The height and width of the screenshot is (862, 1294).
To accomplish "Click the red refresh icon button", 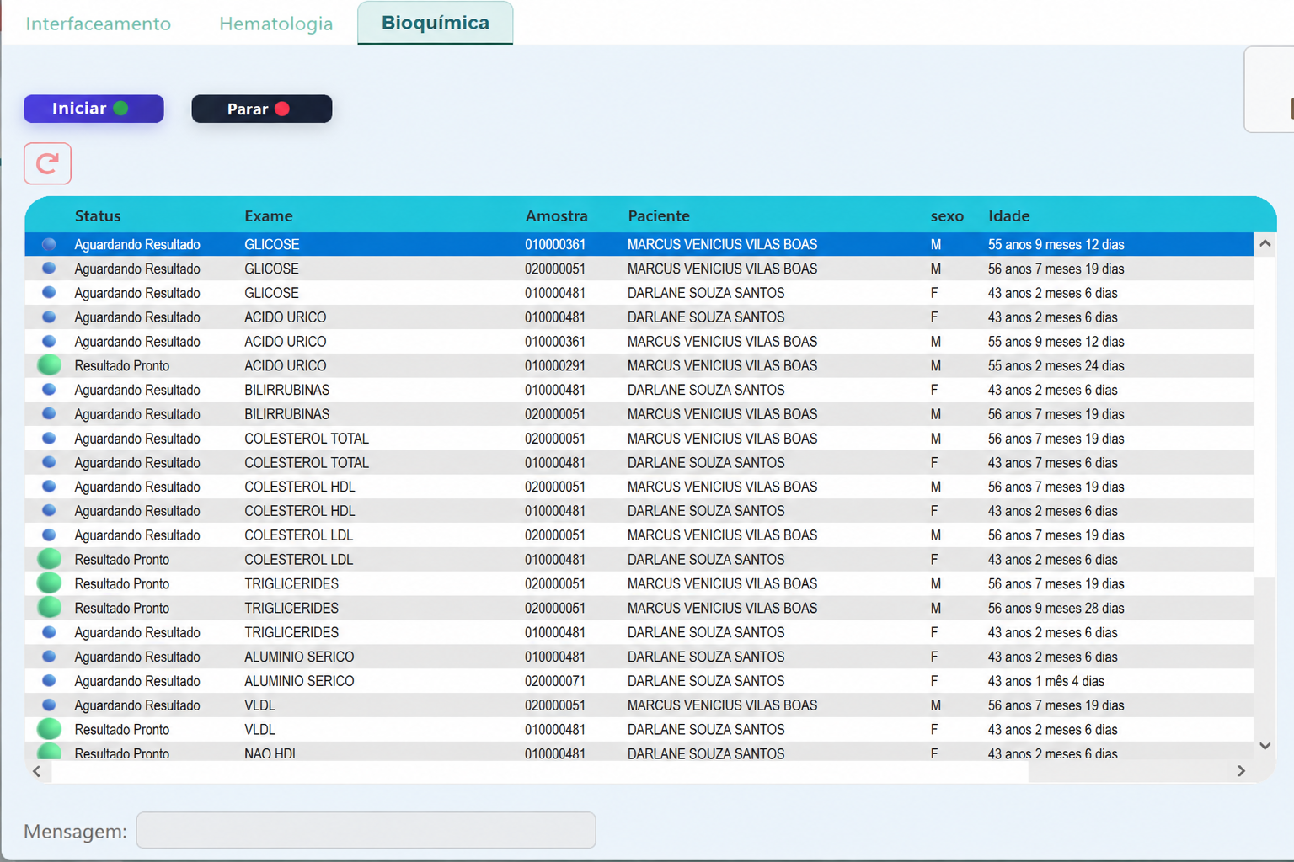I will tap(47, 163).
